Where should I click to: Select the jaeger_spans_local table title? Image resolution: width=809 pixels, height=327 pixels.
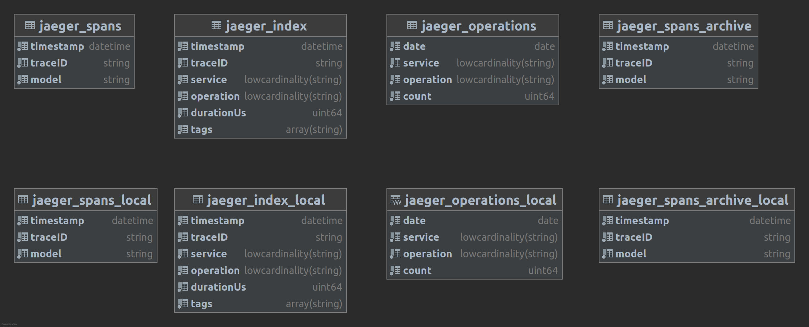tap(92, 200)
